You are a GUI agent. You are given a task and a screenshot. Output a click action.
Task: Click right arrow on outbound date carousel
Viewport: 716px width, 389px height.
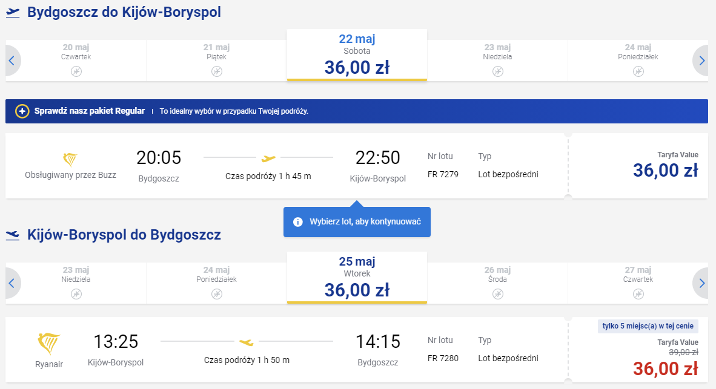701,60
